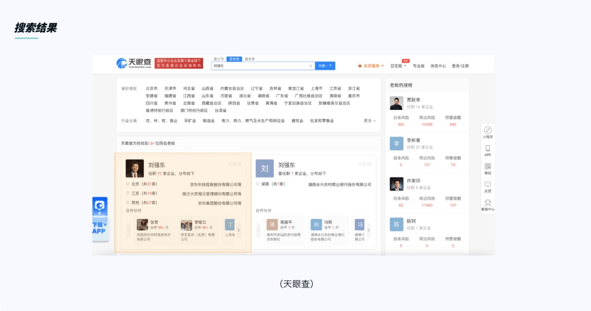Click the location pin beside 北京 (共31家)

[x=128, y=184]
